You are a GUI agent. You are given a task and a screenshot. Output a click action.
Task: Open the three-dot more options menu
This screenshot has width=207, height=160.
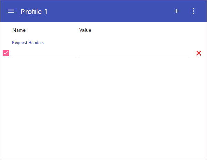[193, 11]
